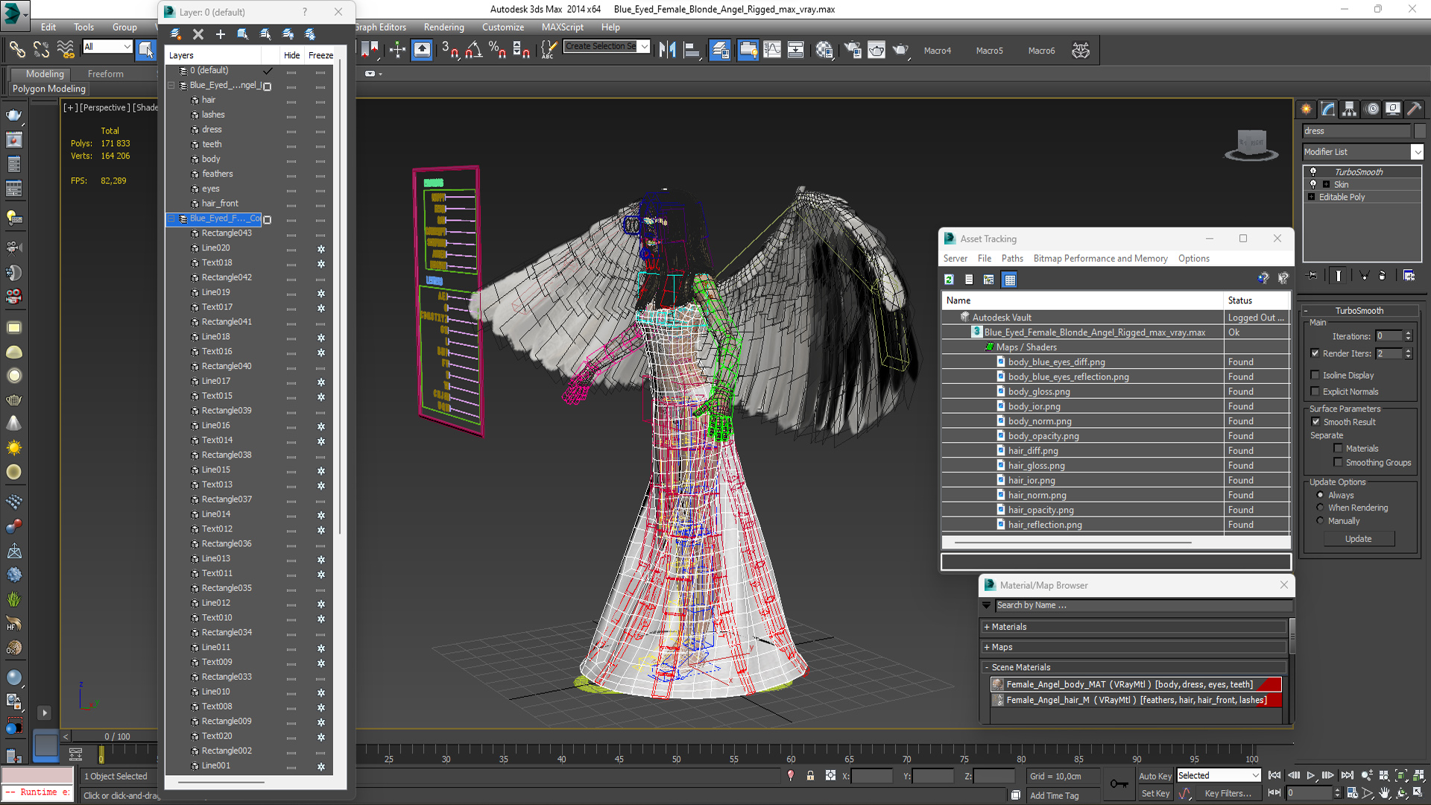1431x805 pixels.
Task: Toggle the Smooth Result checkbox
Action: [1315, 422]
